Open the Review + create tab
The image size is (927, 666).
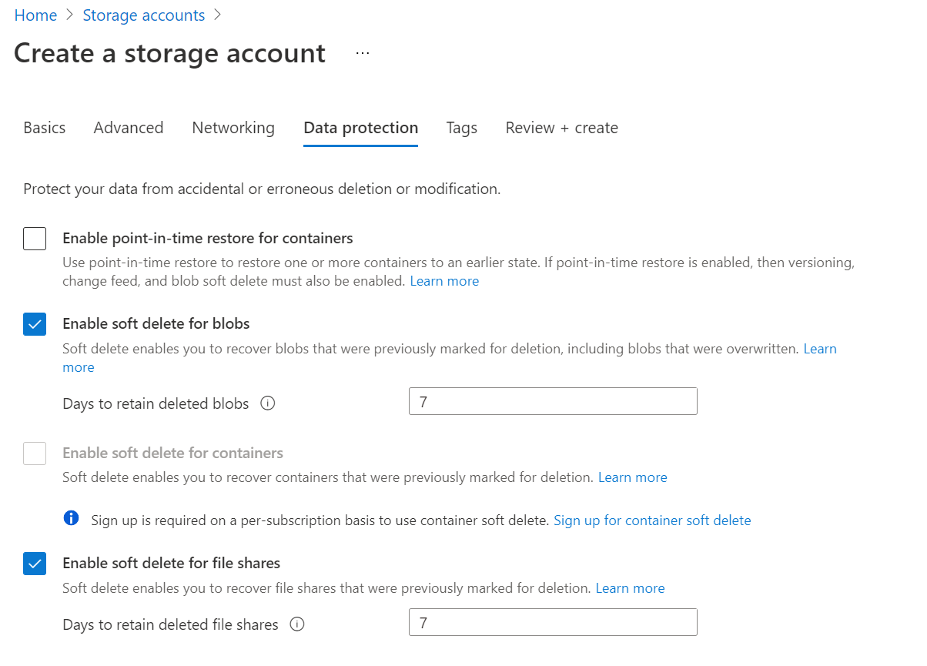pyautogui.click(x=562, y=128)
